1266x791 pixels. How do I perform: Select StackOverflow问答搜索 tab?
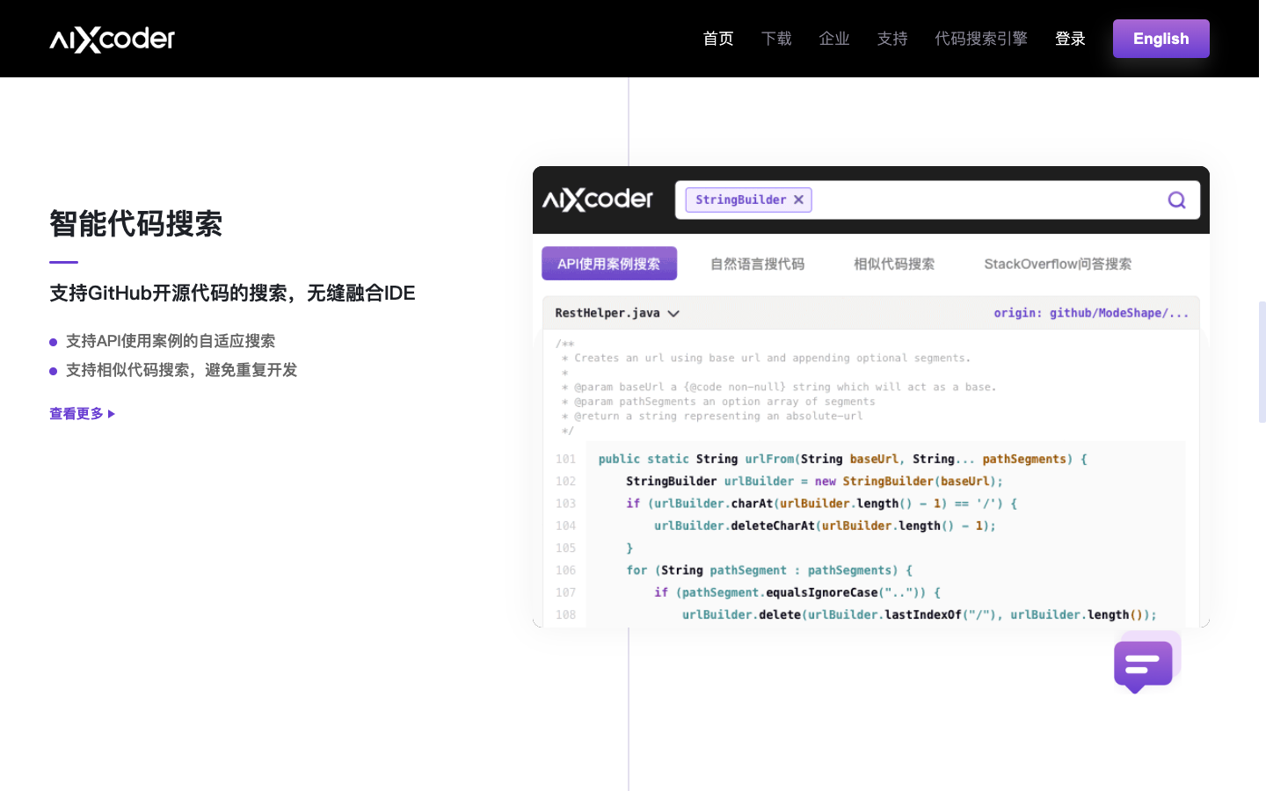tap(1058, 264)
